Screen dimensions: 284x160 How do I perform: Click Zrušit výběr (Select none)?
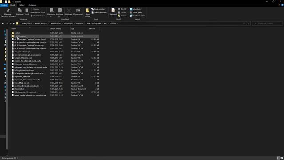coord(136,12)
